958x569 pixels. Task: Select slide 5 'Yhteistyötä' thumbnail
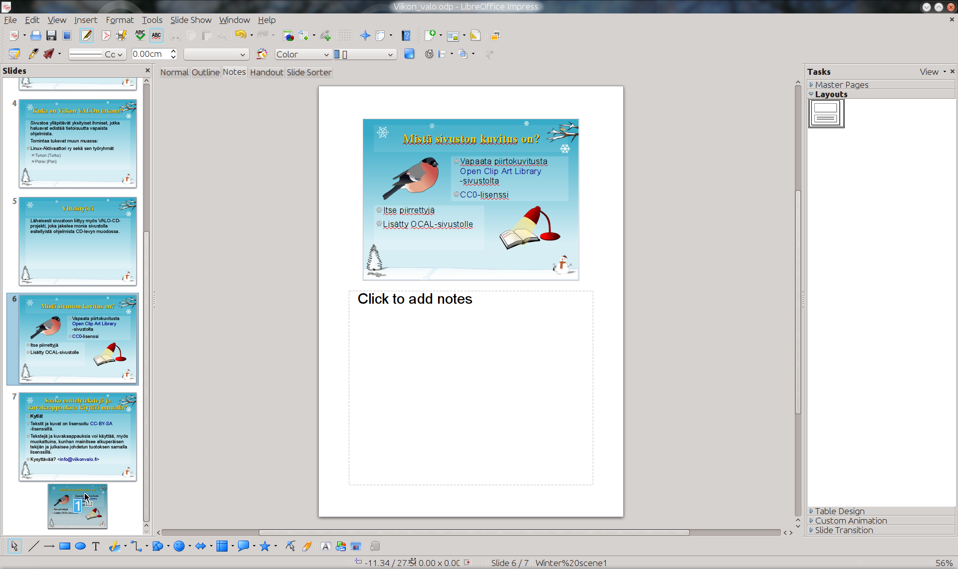point(77,241)
